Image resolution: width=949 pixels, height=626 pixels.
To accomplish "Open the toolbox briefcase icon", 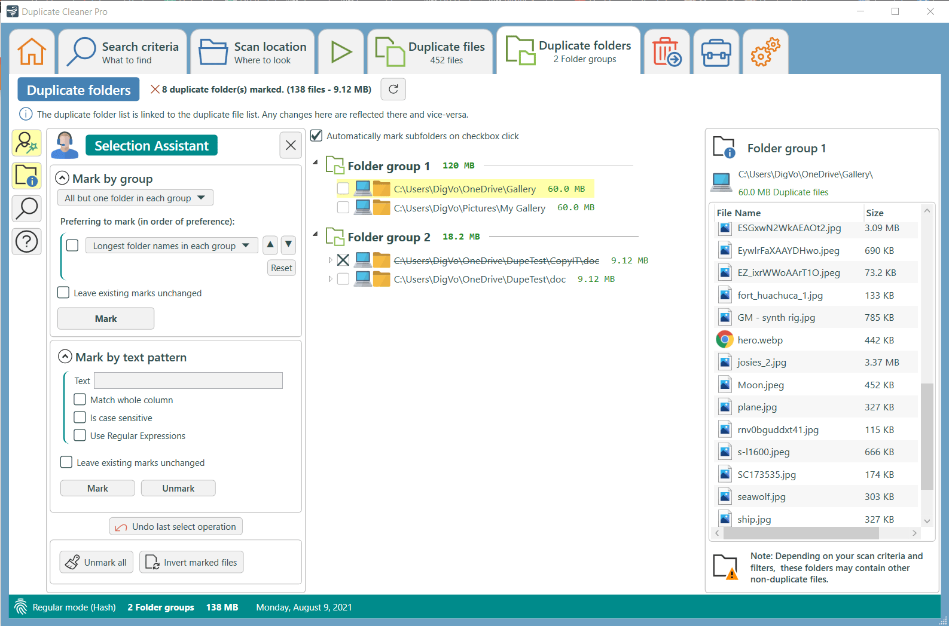I will [x=716, y=53].
